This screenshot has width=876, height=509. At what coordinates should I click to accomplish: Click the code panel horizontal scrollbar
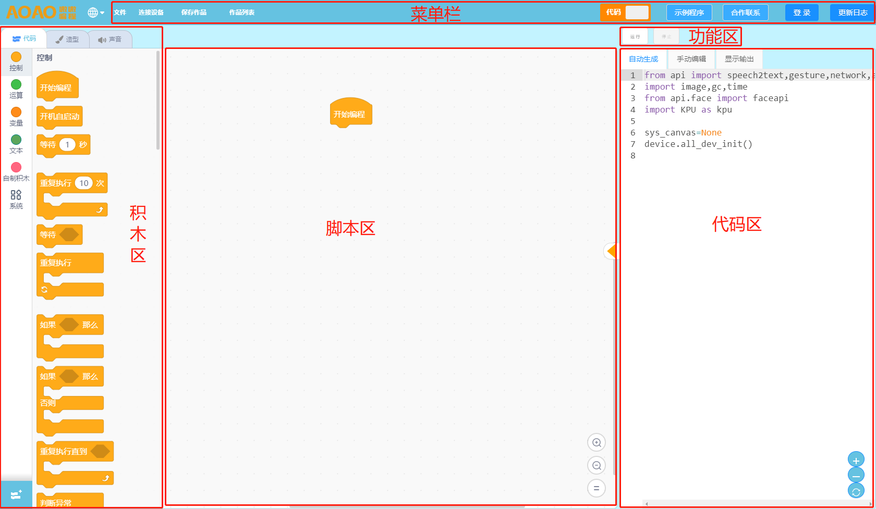tap(758, 503)
